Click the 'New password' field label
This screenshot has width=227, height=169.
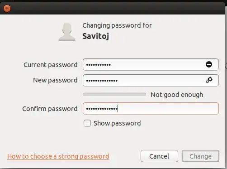point(55,80)
